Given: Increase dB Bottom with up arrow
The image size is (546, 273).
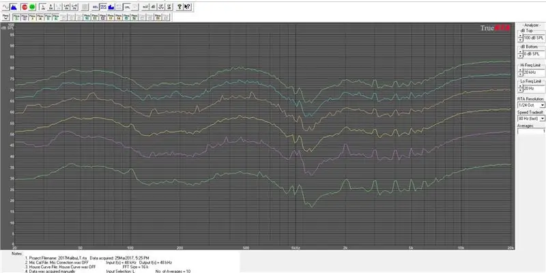Looking at the screenshot, I should click(520, 52).
